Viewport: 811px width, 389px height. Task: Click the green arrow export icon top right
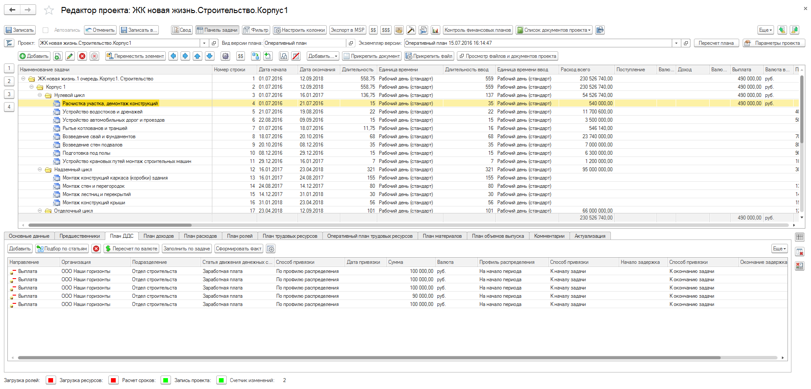pos(782,30)
